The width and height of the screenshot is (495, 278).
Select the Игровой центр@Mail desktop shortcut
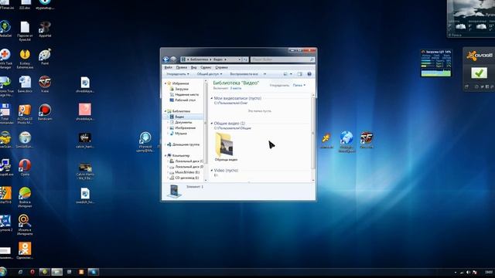point(145,142)
